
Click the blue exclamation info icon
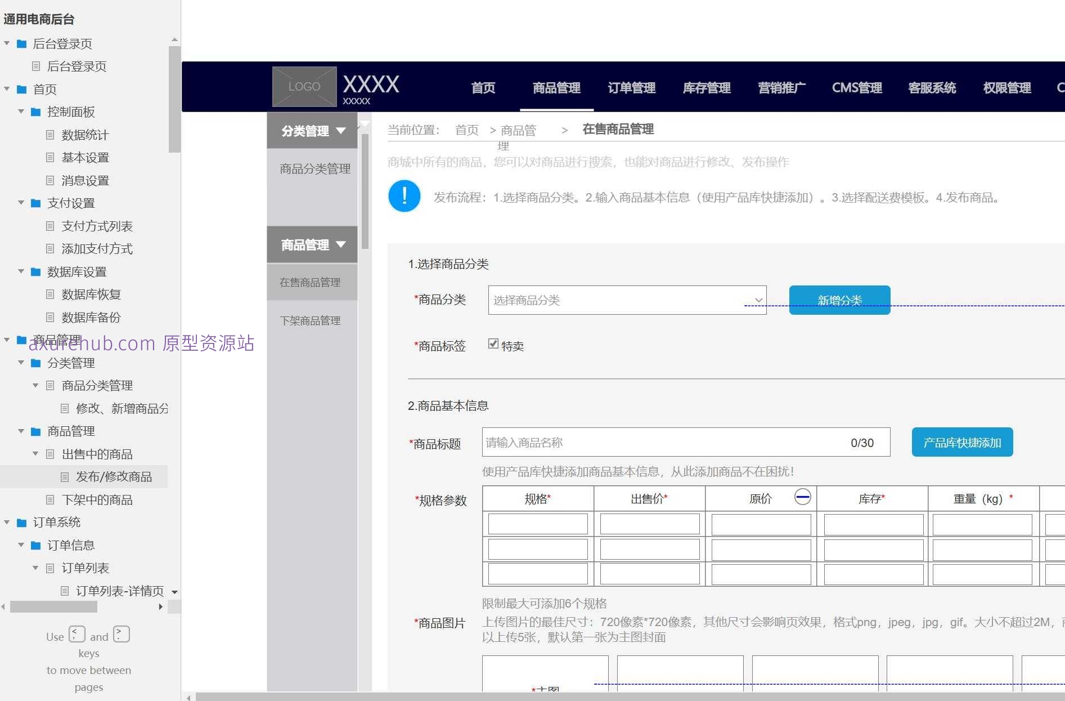(x=404, y=197)
